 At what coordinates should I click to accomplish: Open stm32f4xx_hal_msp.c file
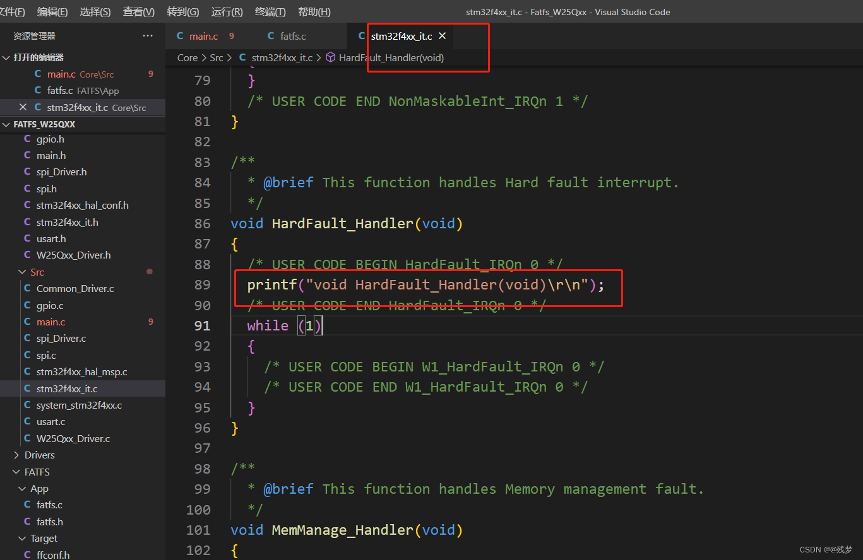point(83,372)
